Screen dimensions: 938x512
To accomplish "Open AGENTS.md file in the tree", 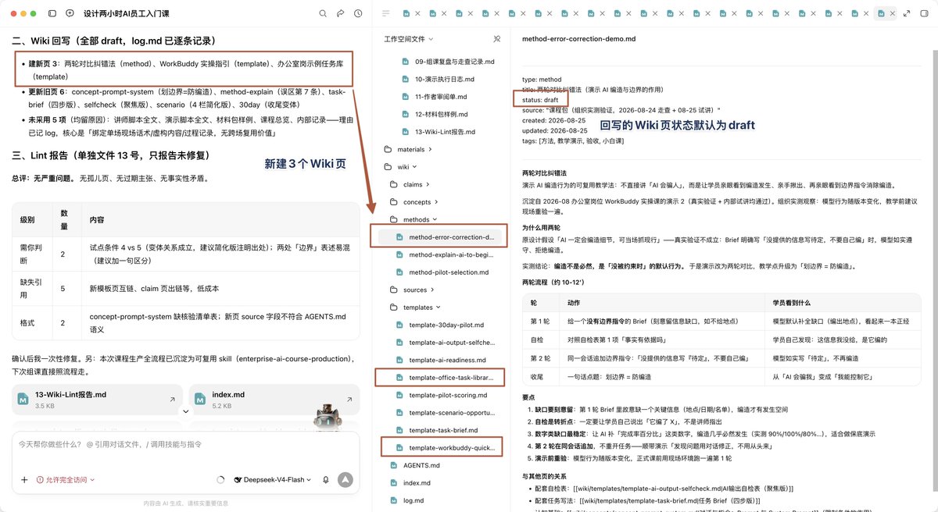I will [x=414, y=465].
